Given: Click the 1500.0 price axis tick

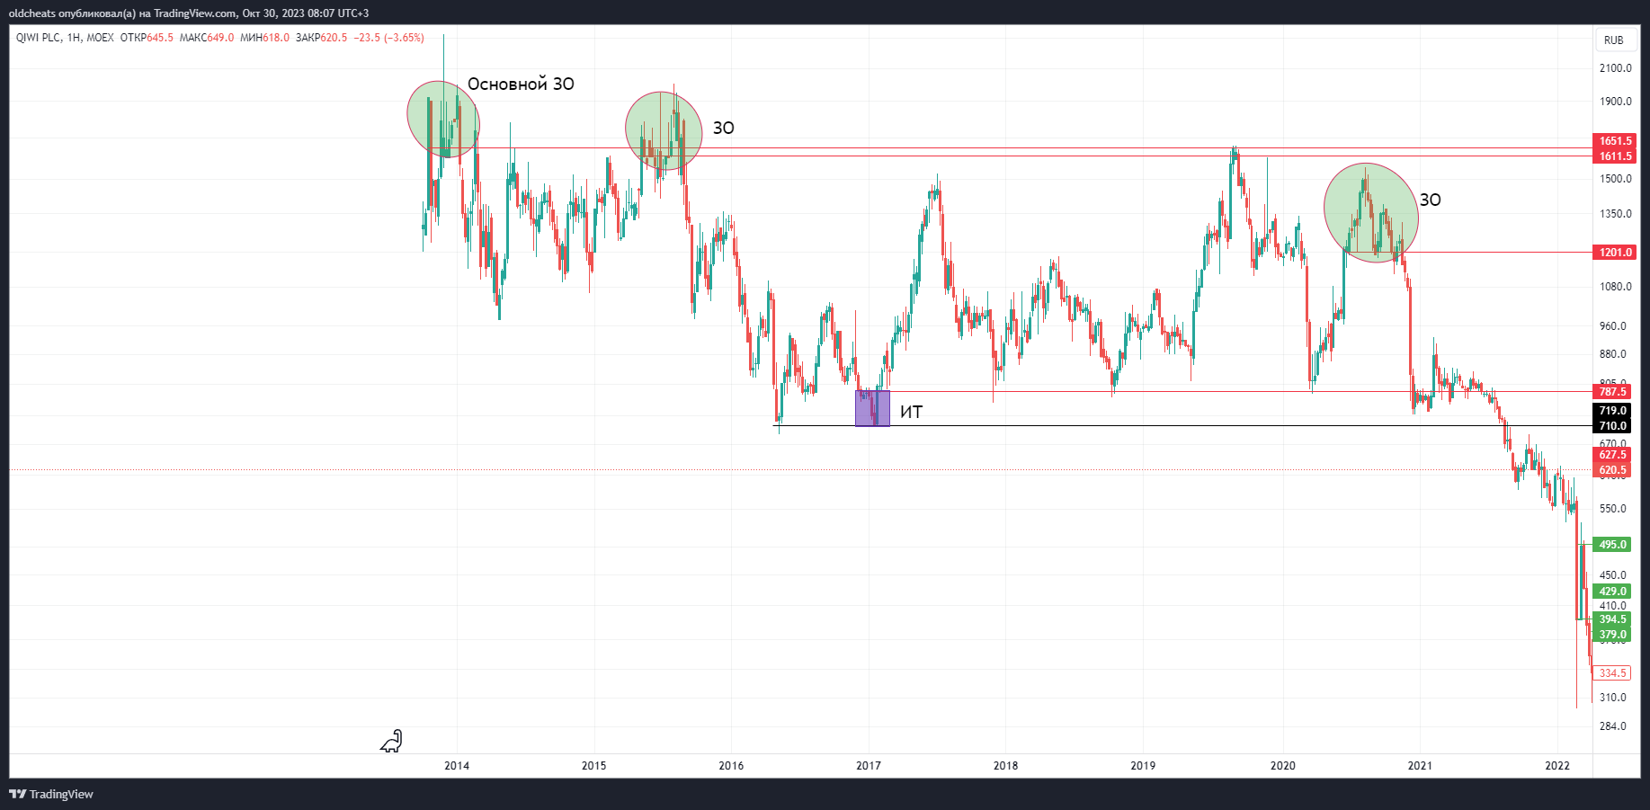Looking at the screenshot, I should click(x=1616, y=179).
